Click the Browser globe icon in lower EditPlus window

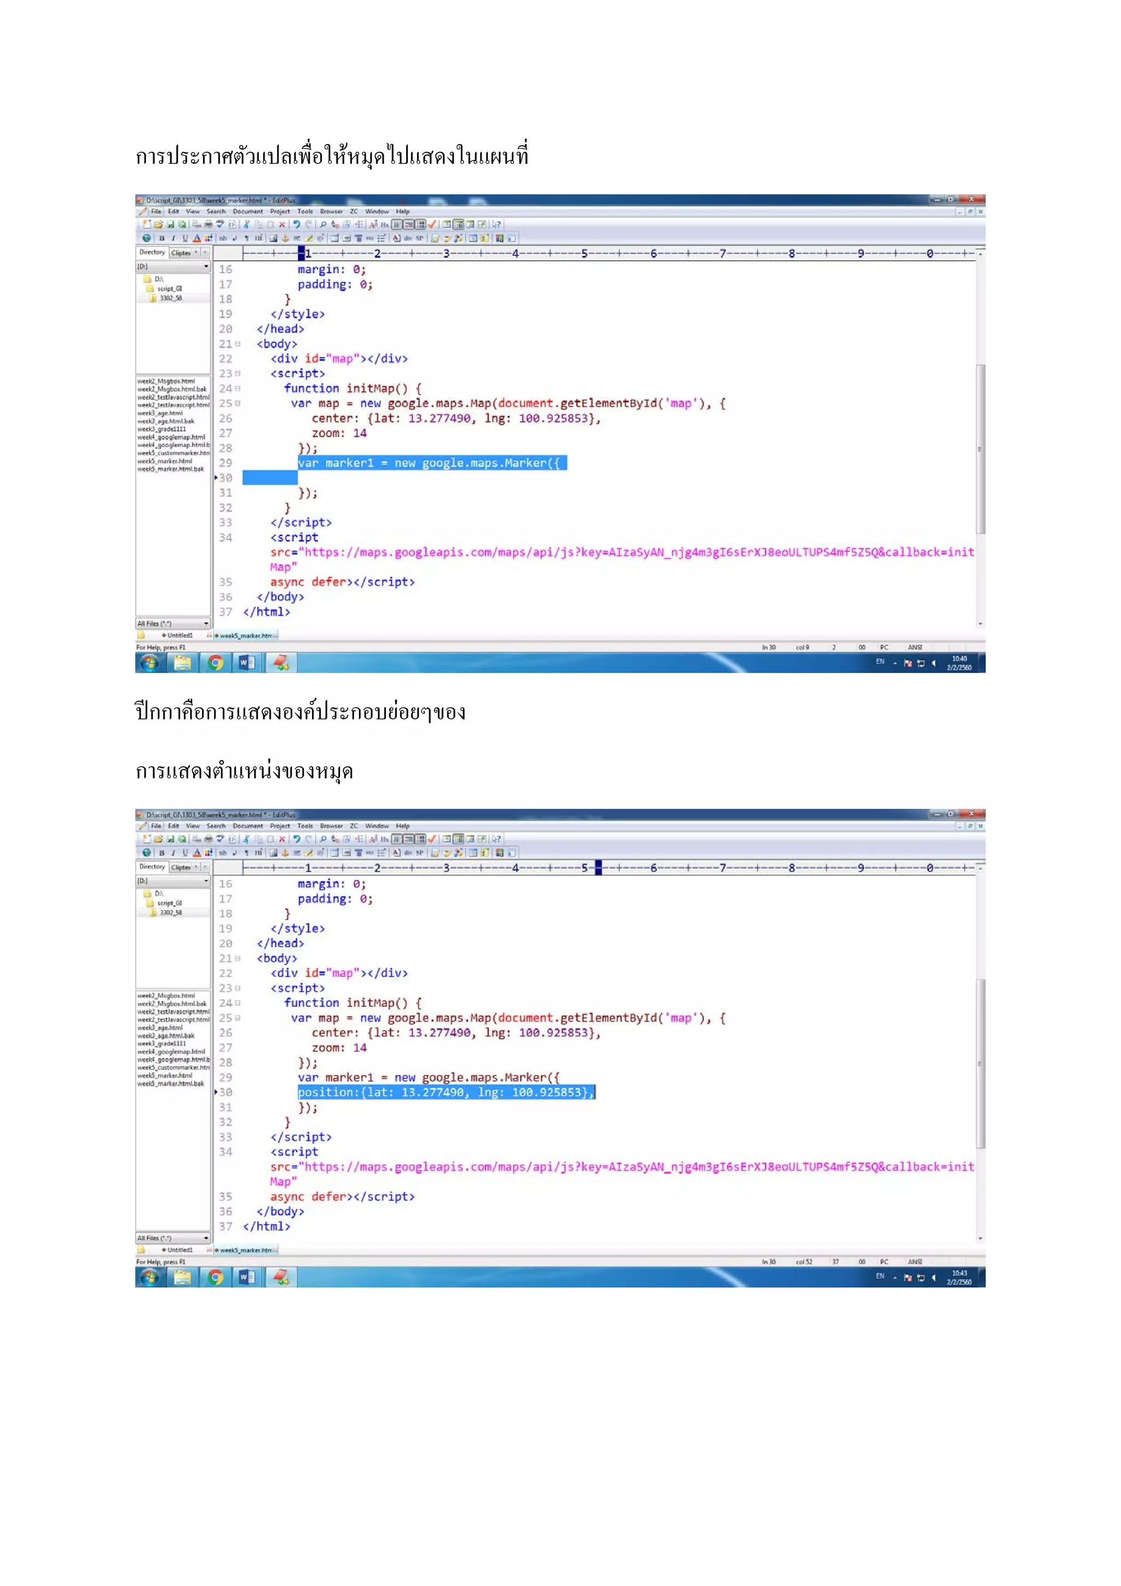[146, 852]
